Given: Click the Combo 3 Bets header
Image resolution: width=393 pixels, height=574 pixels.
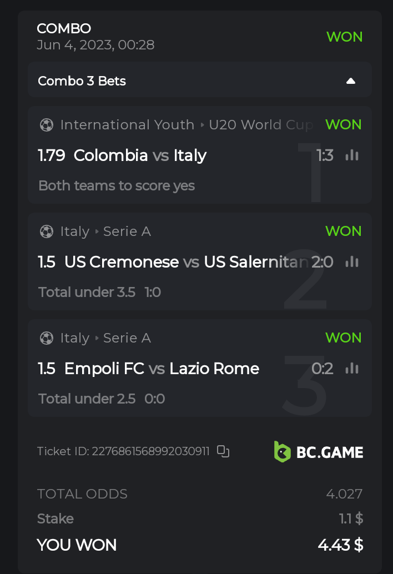Looking at the screenshot, I should (82, 81).
